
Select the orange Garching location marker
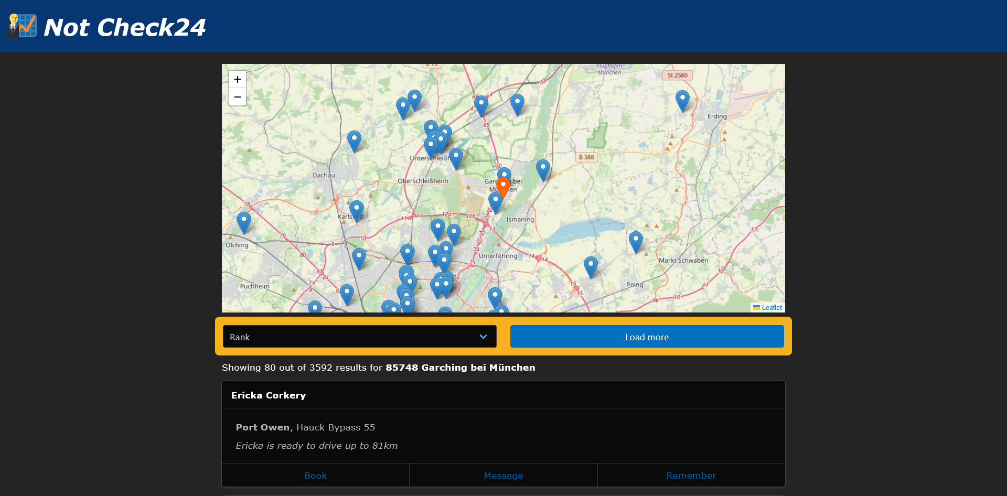pos(503,187)
